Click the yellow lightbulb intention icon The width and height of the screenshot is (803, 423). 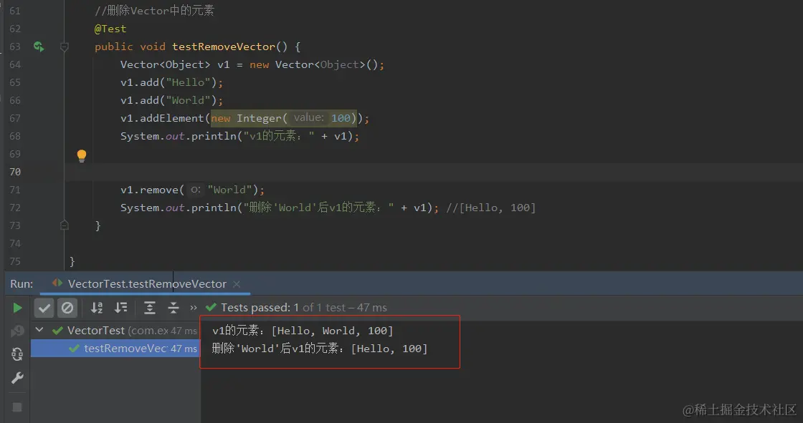pyautogui.click(x=82, y=155)
